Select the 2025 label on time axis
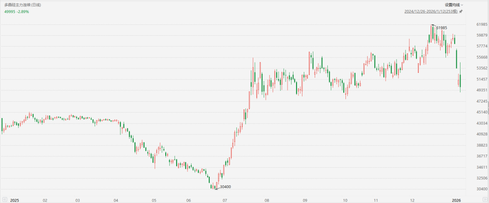Viewport: 489px width, 203px height. coord(14,199)
